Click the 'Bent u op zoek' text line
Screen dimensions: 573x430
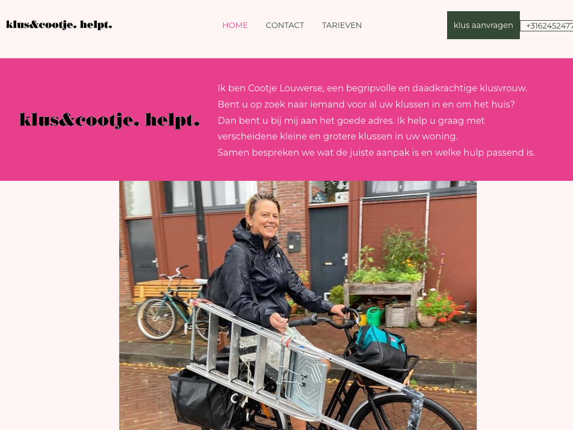tap(366, 104)
